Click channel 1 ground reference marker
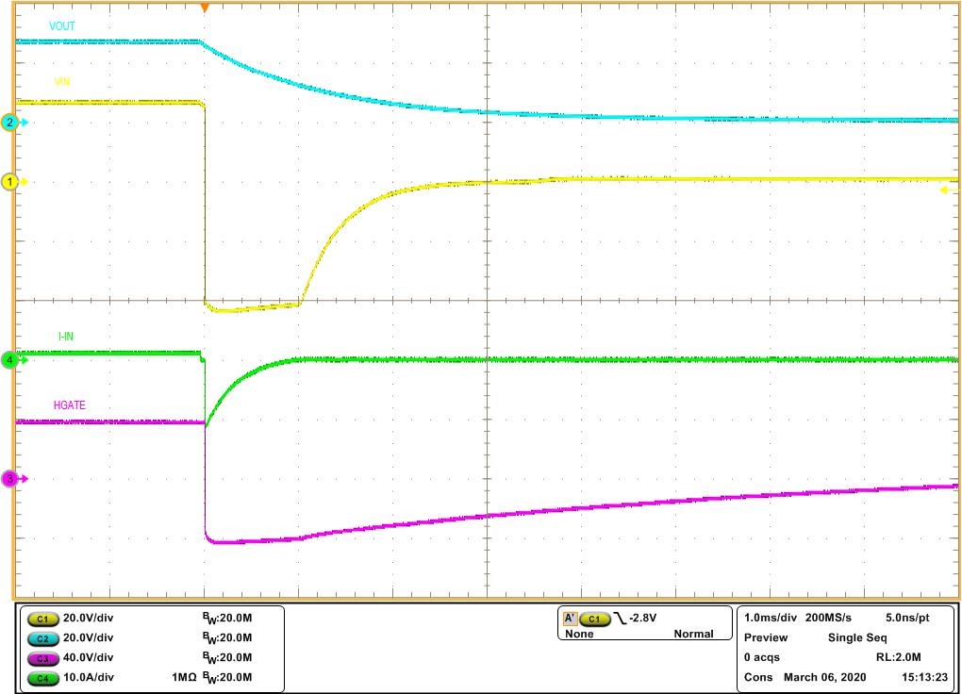Screen dimensions: 962x694 click(11, 181)
